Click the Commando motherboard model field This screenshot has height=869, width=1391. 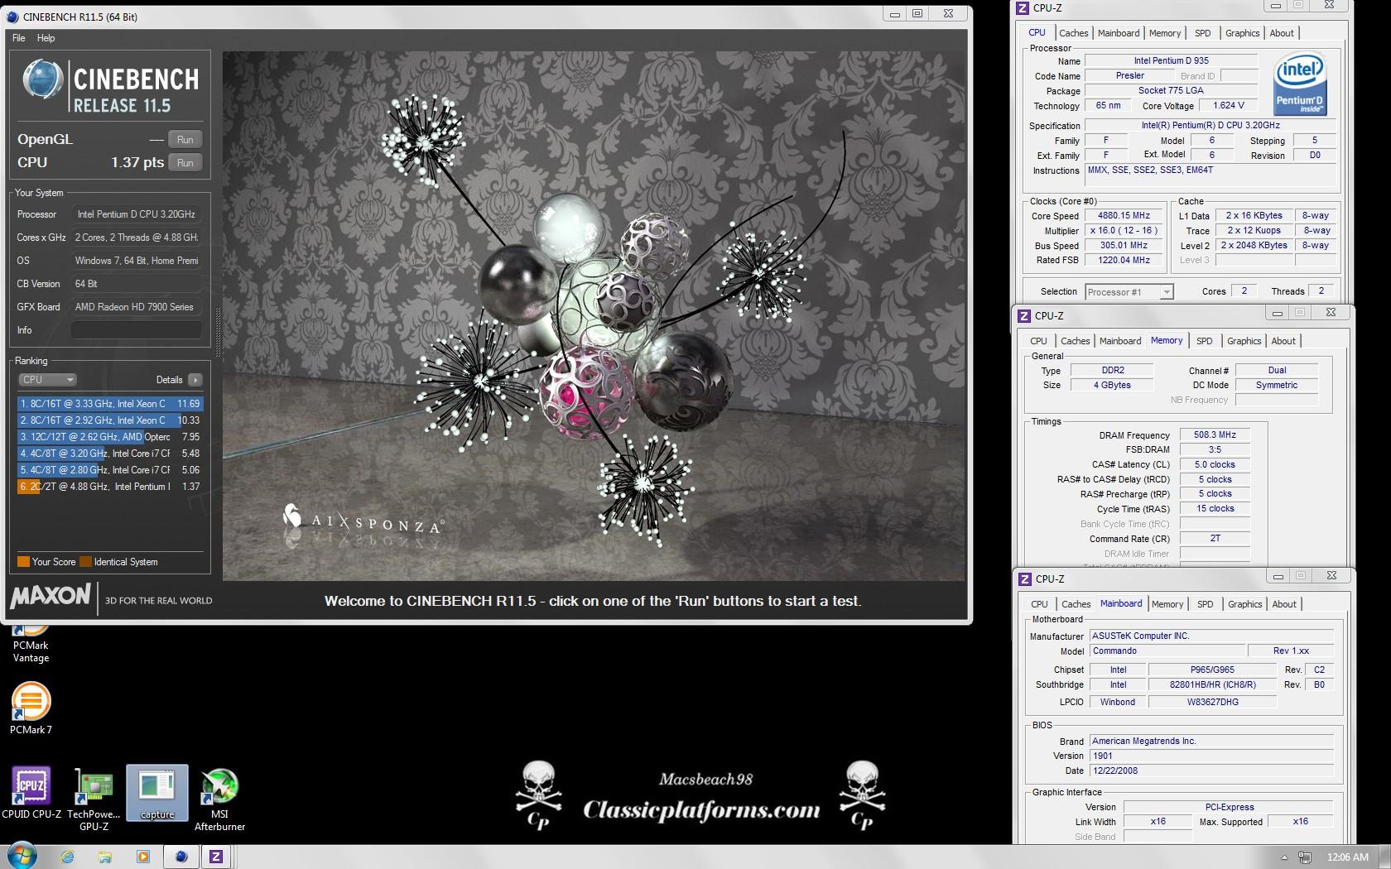pos(1167,651)
